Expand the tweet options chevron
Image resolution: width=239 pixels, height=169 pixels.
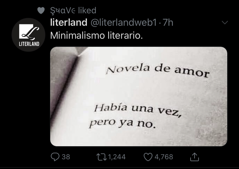click(x=225, y=23)
